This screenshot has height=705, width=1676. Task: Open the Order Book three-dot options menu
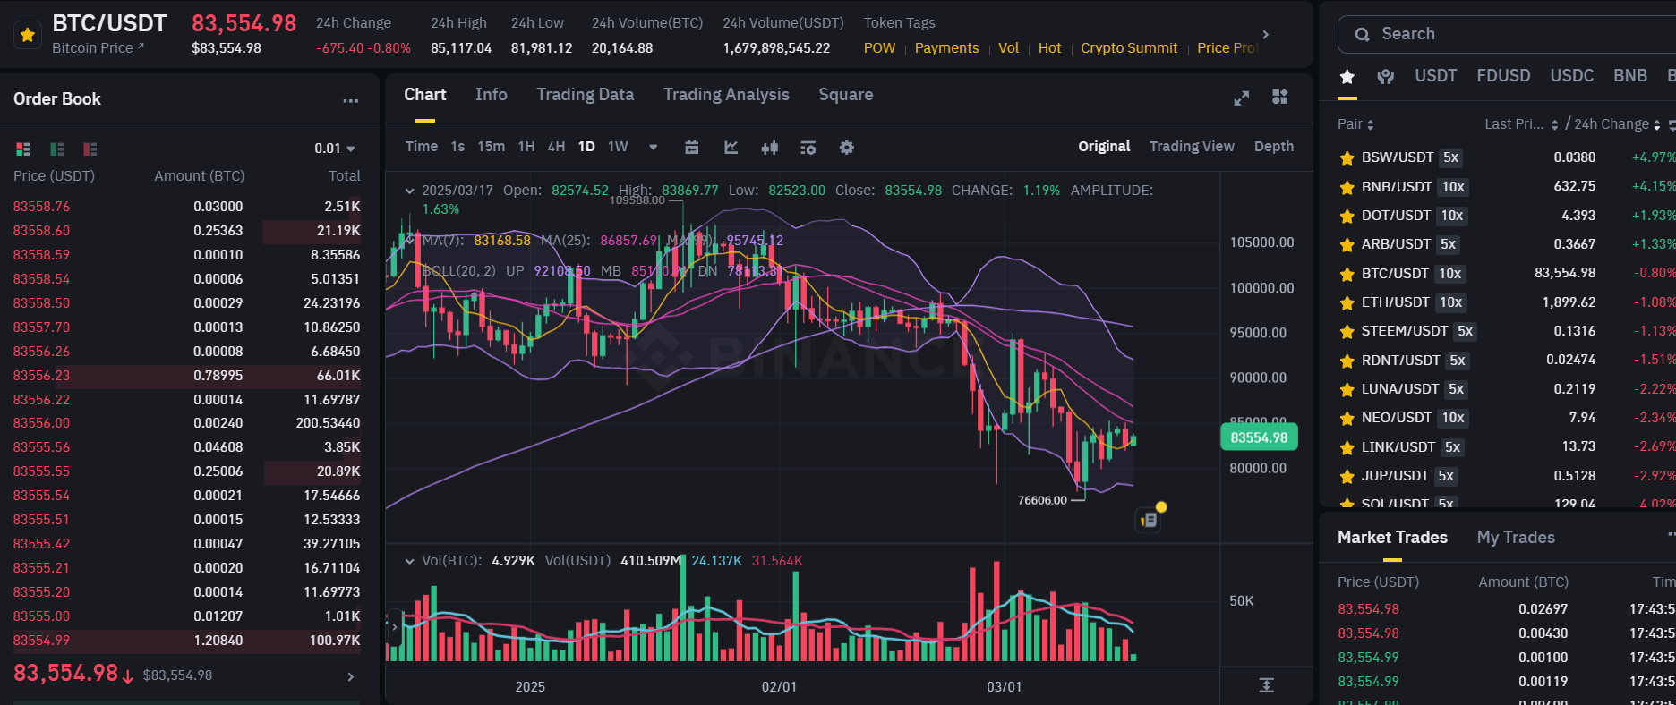click(x=350, y=100)
